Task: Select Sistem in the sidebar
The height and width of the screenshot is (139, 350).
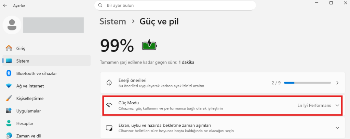Action: coord(23,61)
